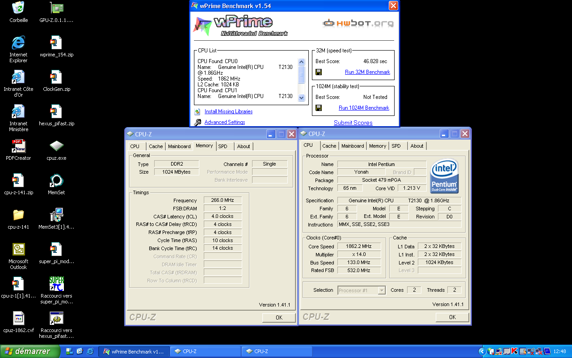Expand hidden system tray icons
The image size is (572, 358).
pos(482,351)
